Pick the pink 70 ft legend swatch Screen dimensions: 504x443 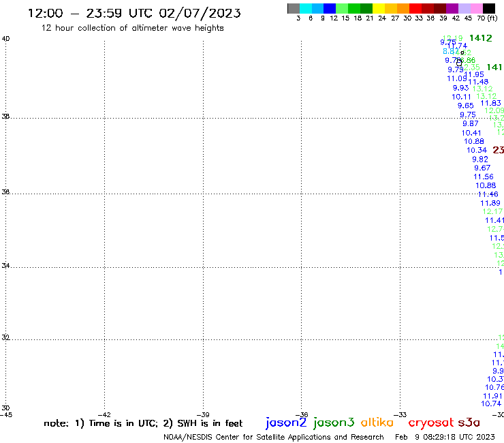click(x=476, y=9)
